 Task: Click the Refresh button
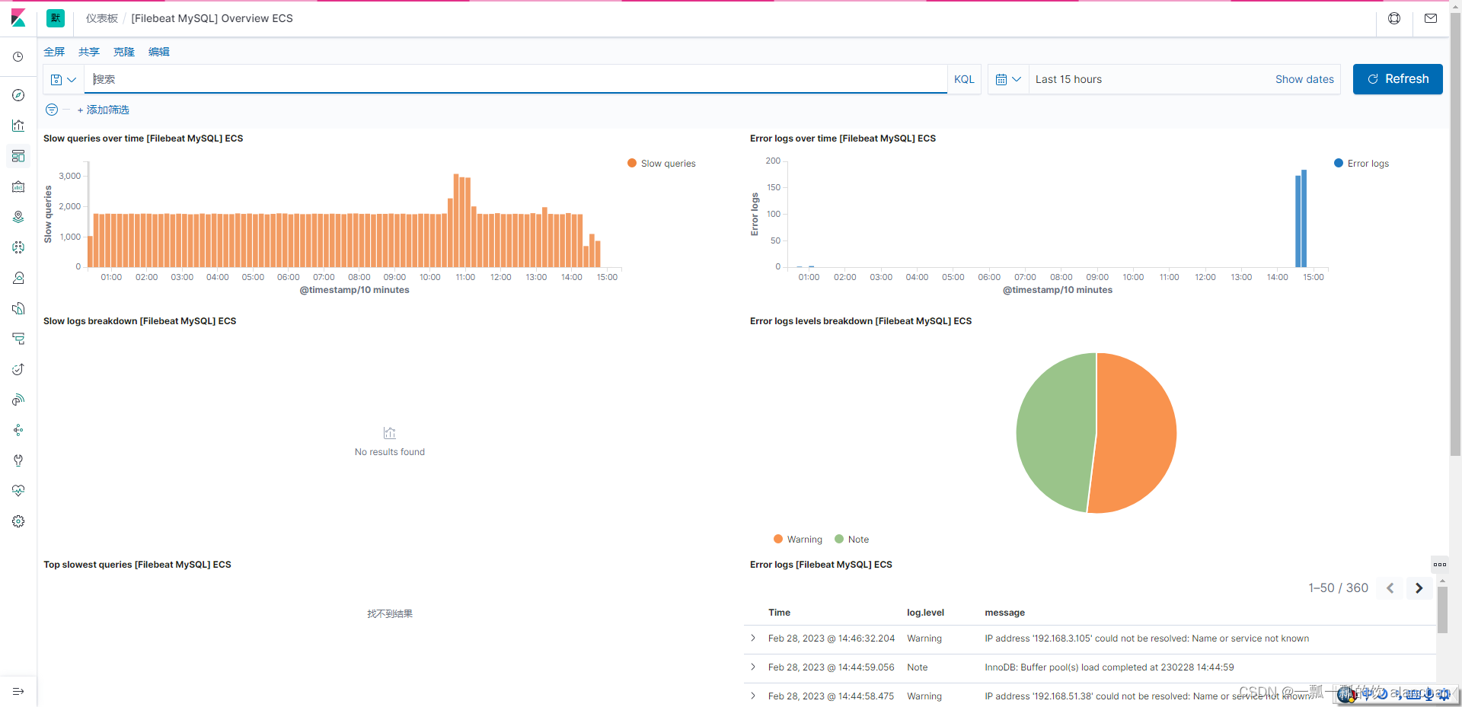[1397, 79]
